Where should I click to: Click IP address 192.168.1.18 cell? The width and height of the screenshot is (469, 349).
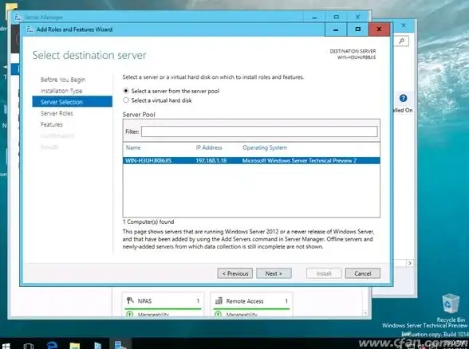tap(211, 160)
